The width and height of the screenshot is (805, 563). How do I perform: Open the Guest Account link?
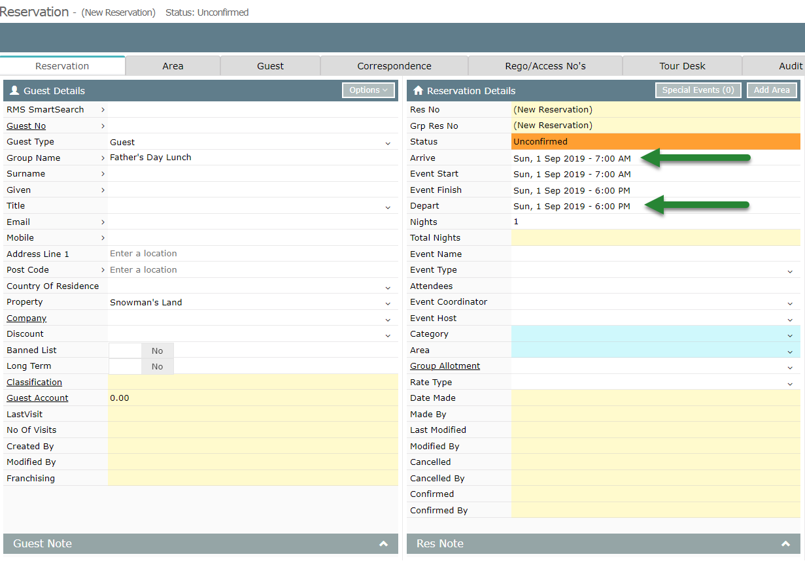click(37, 398)
